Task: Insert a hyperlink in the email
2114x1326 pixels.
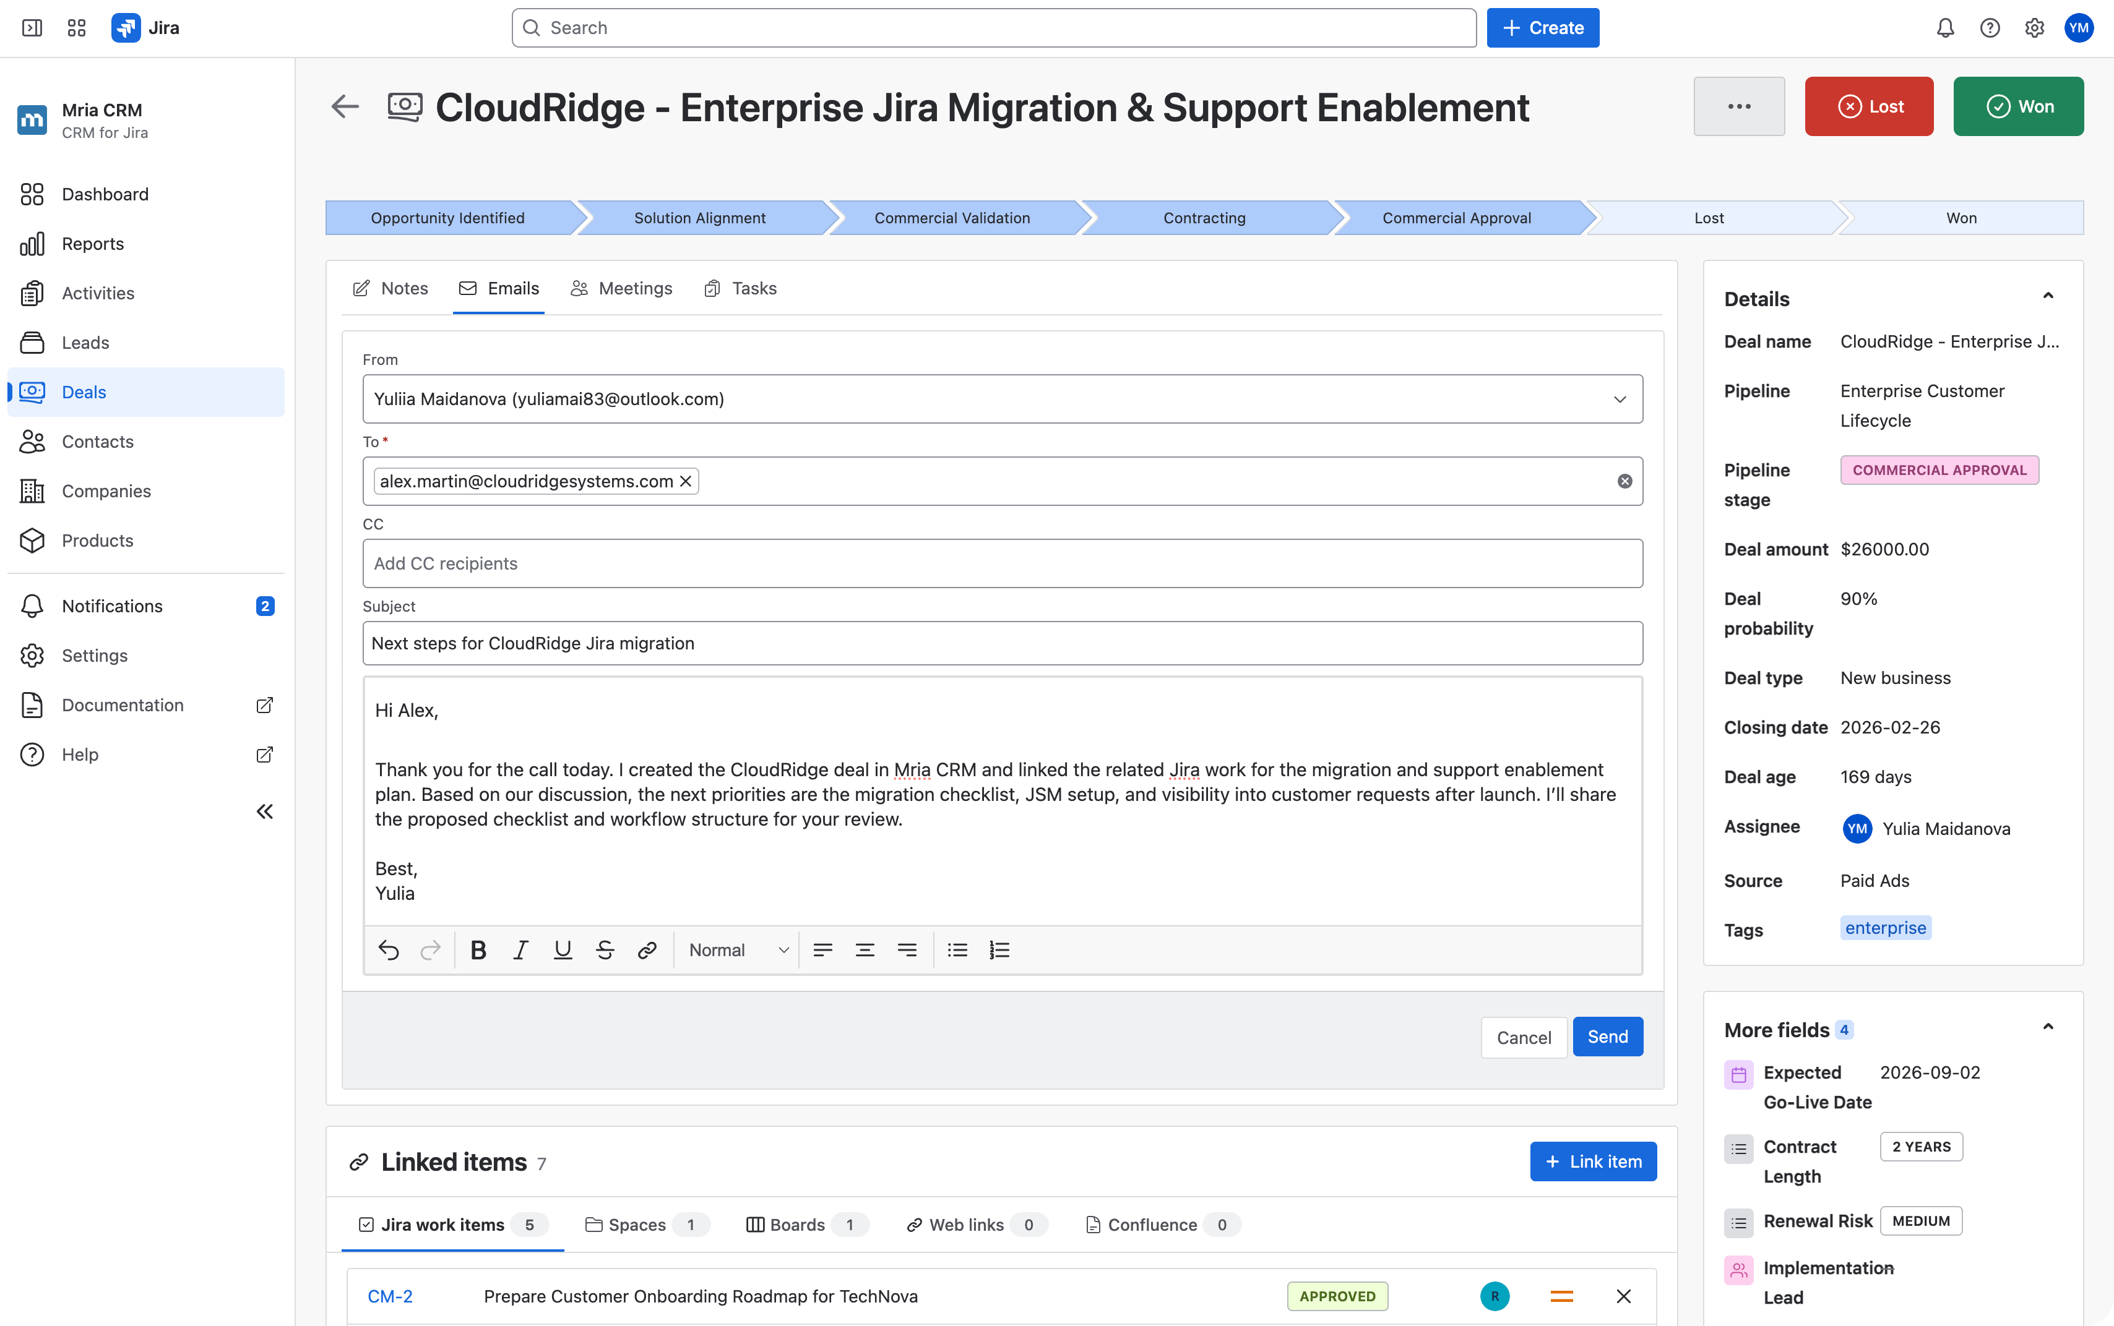Action: pos(647,950)
